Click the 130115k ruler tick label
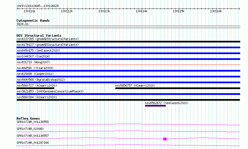248x149 pixels. [x=179, y=11]
